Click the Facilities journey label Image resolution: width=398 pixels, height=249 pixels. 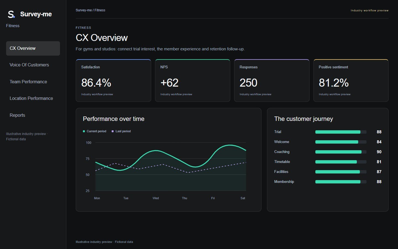(x=281, y=172)
